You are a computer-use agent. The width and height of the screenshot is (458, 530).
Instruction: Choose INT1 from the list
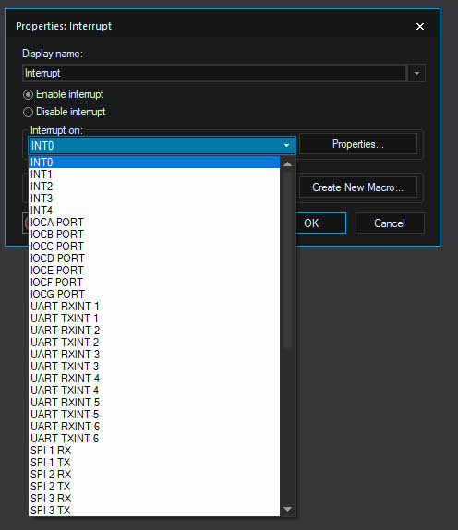coord(154,175)
